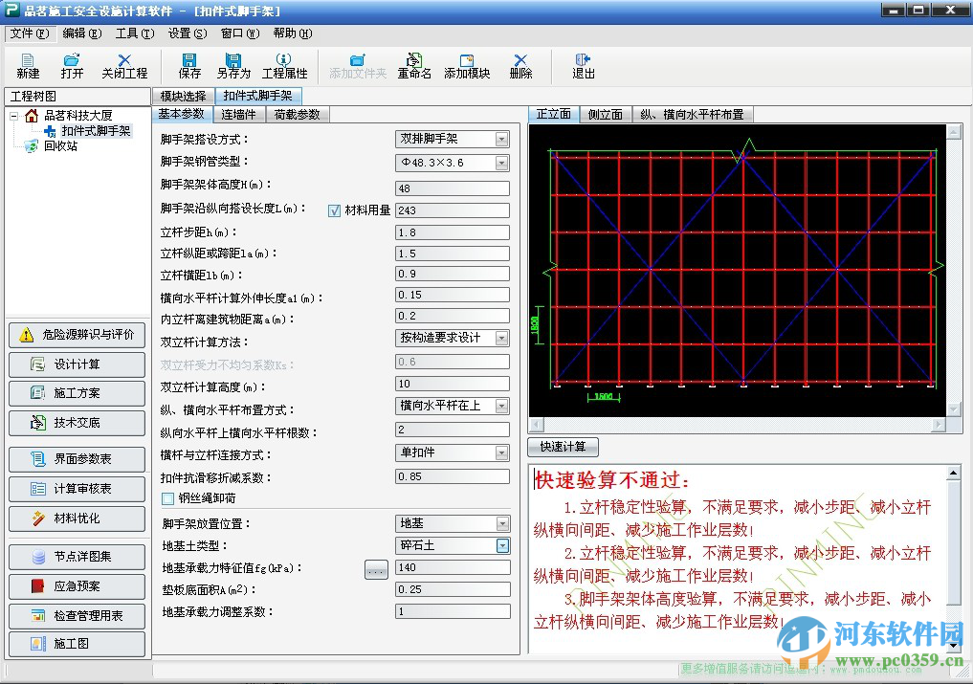973x684 pixels.
Task: Enable the 钢丝绳卸荷 checkbox
Action: [x=168, y=498]
